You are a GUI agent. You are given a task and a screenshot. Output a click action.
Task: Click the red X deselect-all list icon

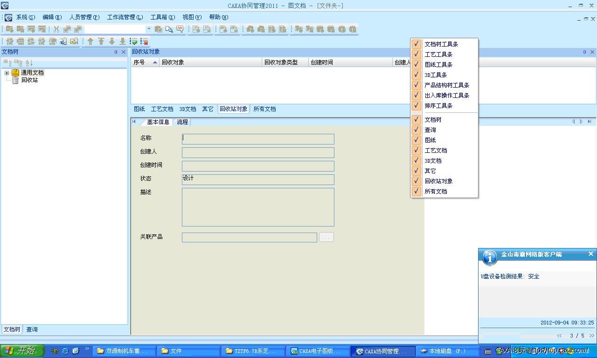[145, 41]
